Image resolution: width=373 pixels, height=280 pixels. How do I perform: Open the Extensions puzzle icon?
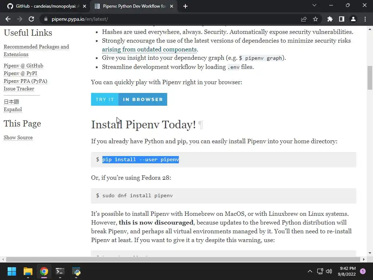click(x=330, y=19)
